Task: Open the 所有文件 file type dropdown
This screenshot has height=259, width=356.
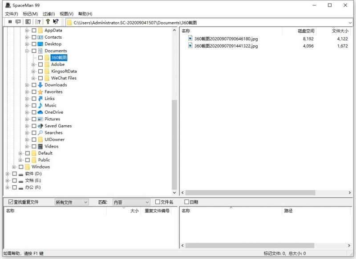Action: tap(72, 202)
